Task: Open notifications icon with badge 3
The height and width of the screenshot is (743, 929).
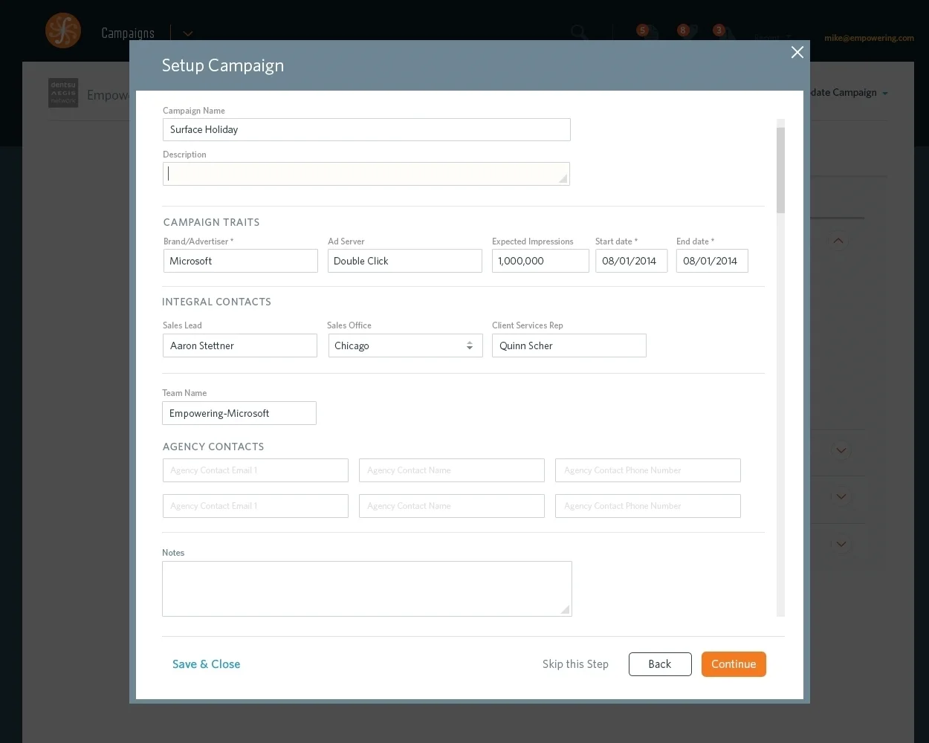Action: tap(722, 33)
